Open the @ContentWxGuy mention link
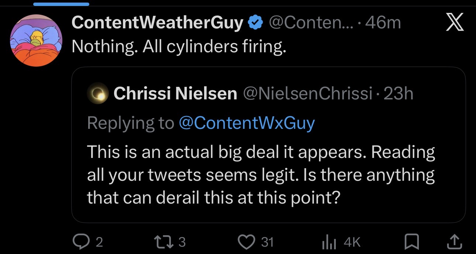476x254 pixels. (x=246, y=123)
